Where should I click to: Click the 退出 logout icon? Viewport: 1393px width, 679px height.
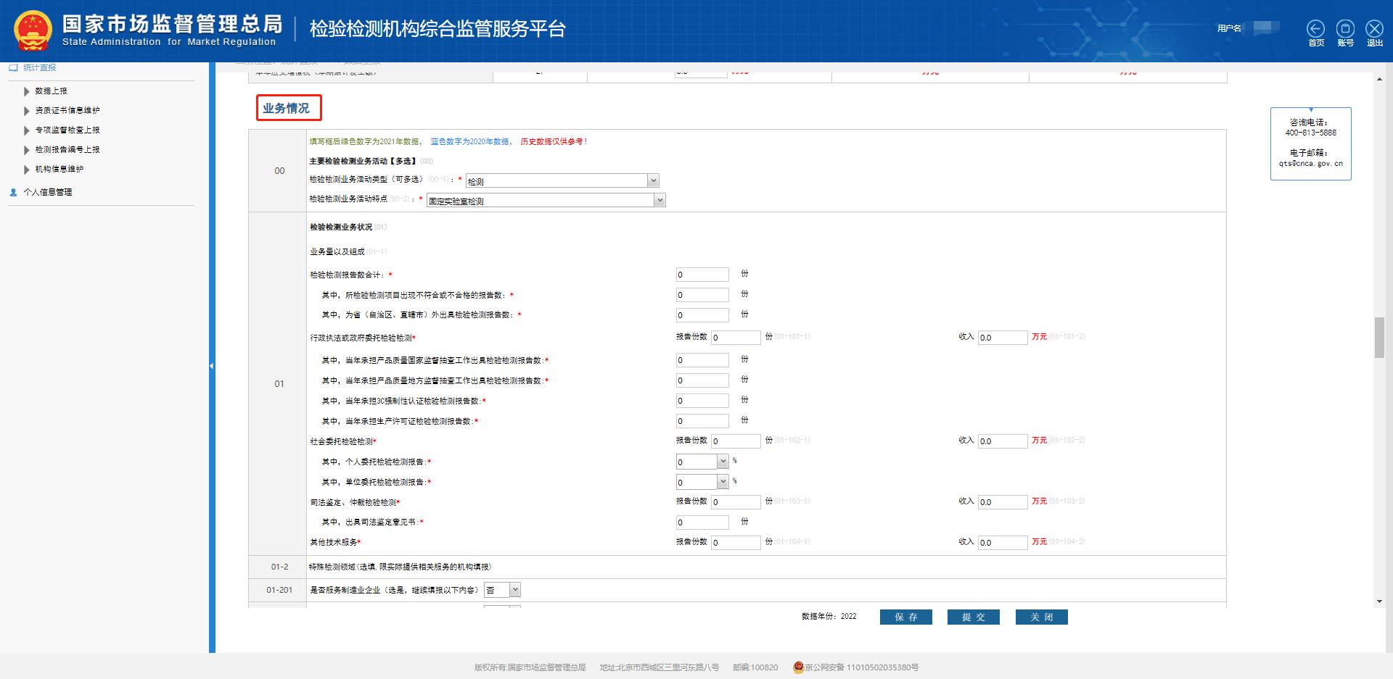tap(1374, 29)
